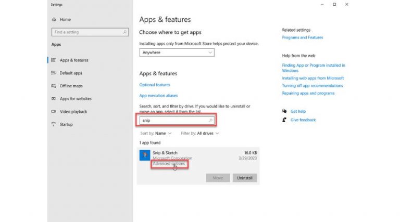Select the Snip & Sketch app name
The height and width of the screenshot is (222, 400).
(165, 153)
